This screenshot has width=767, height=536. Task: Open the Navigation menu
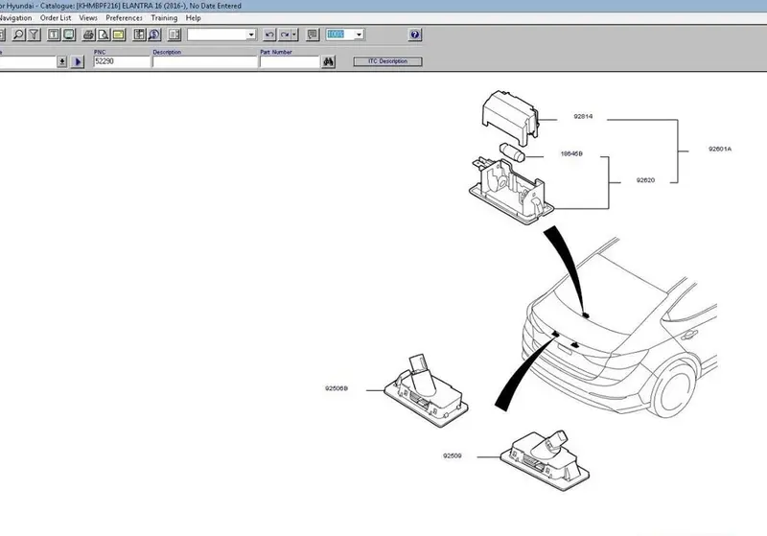coord(15,18)
